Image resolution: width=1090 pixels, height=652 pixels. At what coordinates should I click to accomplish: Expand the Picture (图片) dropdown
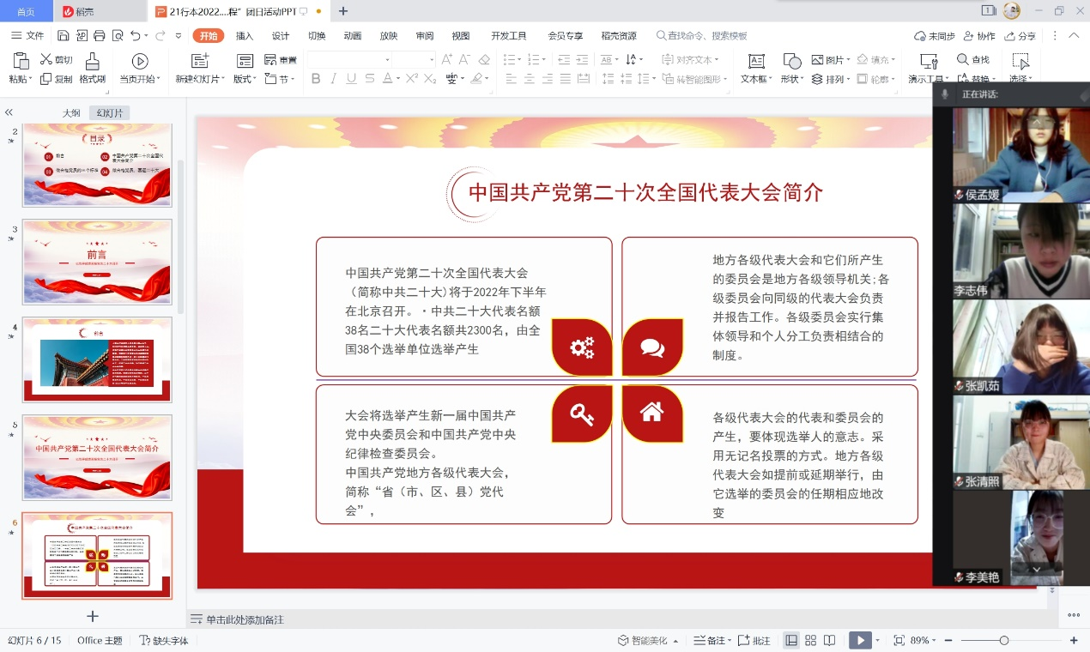click(849, 60)
